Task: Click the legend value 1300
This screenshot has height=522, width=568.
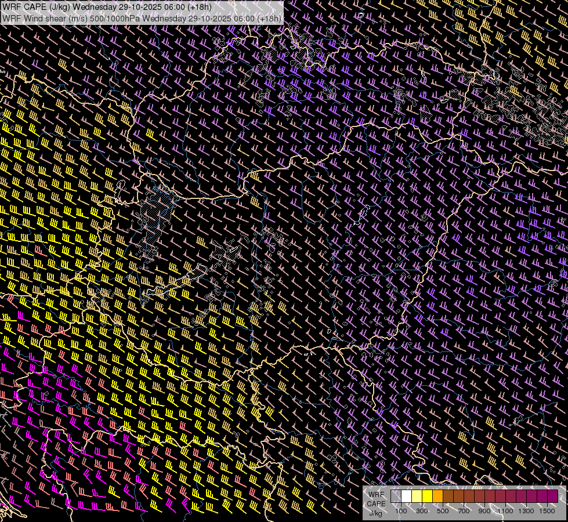Action: 526,511
